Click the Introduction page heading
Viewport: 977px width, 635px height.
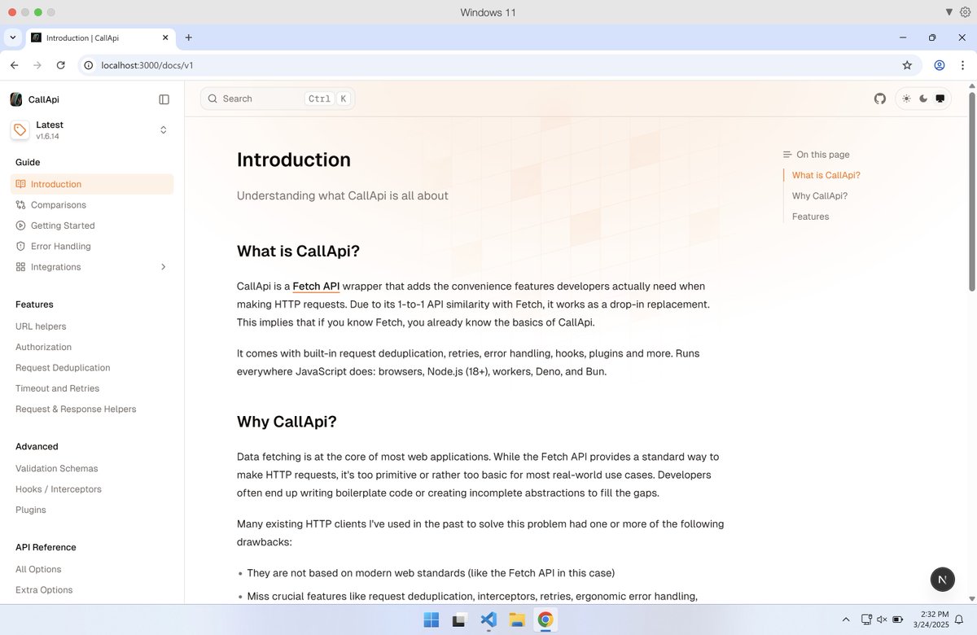294,160
